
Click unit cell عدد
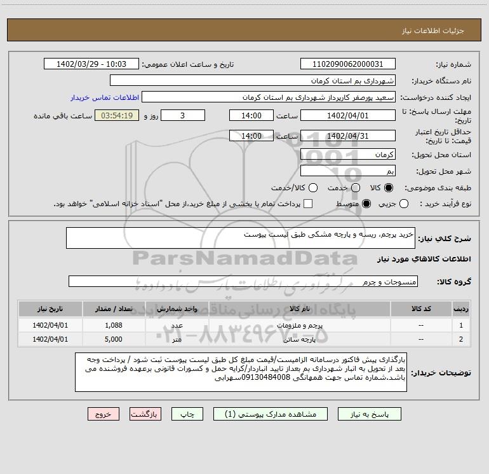pos(177,325)
